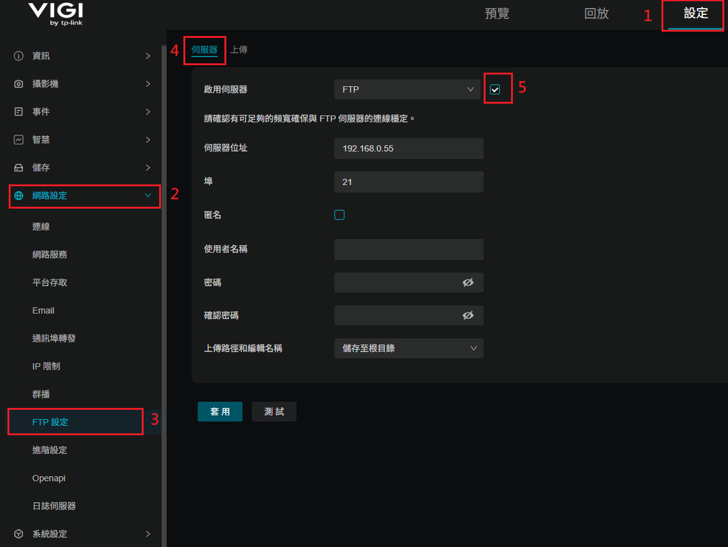This screenshot has width=728, height=547.
Task: Show password in the 確認密碼 field
Action: pos(468,315)
